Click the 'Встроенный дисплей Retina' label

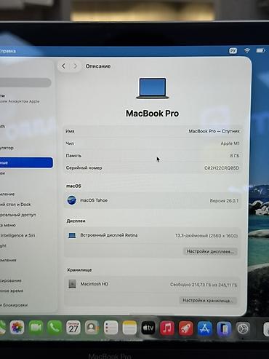109,235
